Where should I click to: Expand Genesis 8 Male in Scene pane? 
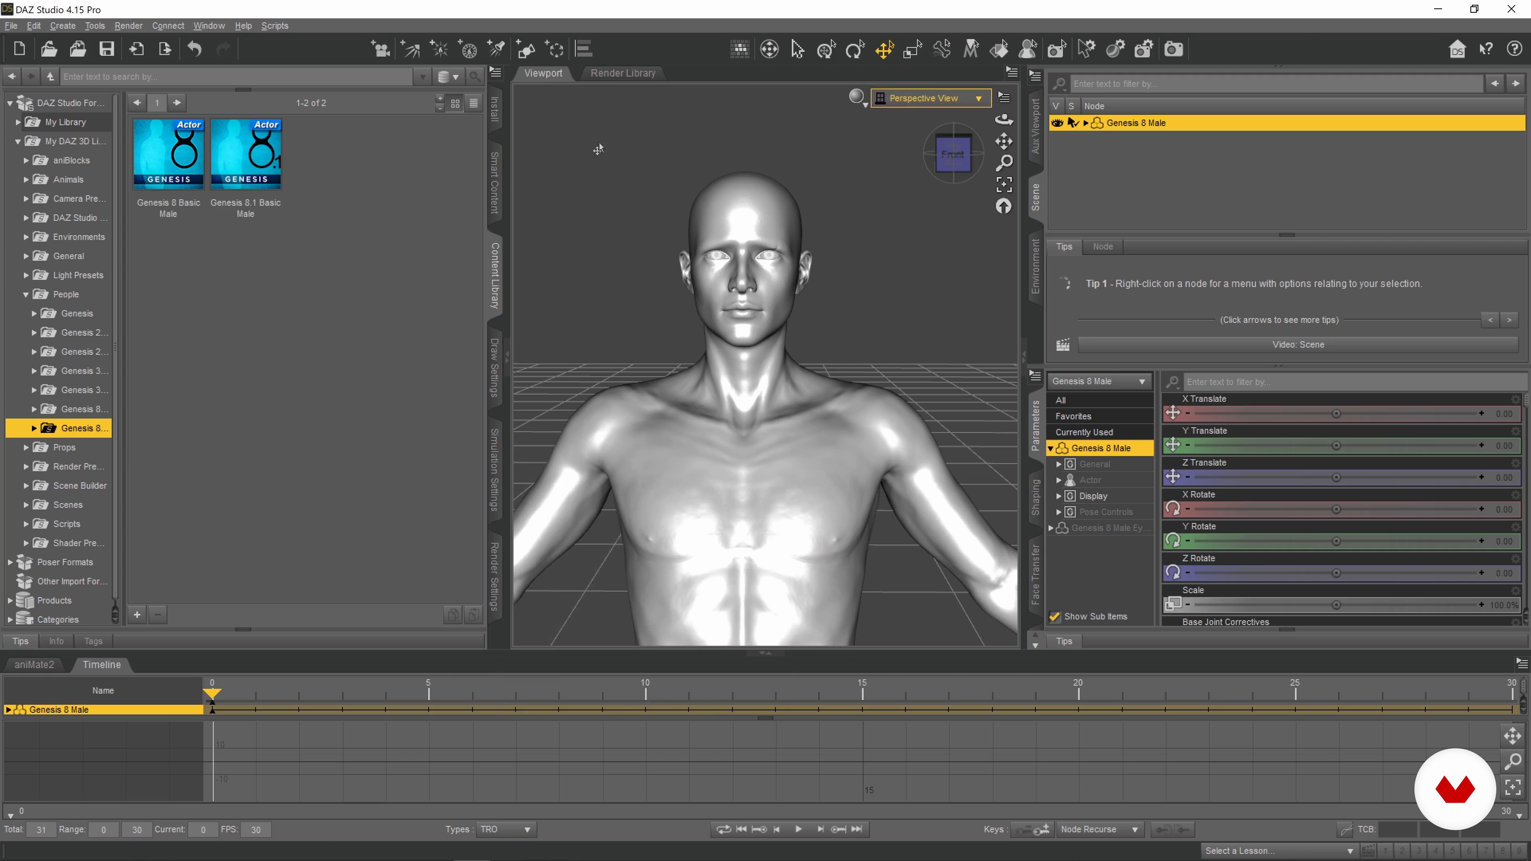tap(1086, 123)
